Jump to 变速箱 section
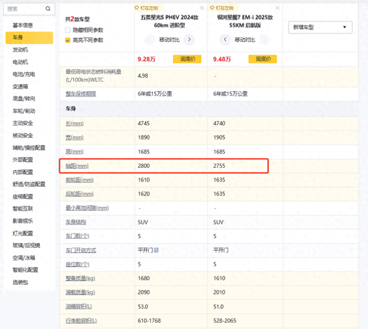368x329 pixels. 20,86
